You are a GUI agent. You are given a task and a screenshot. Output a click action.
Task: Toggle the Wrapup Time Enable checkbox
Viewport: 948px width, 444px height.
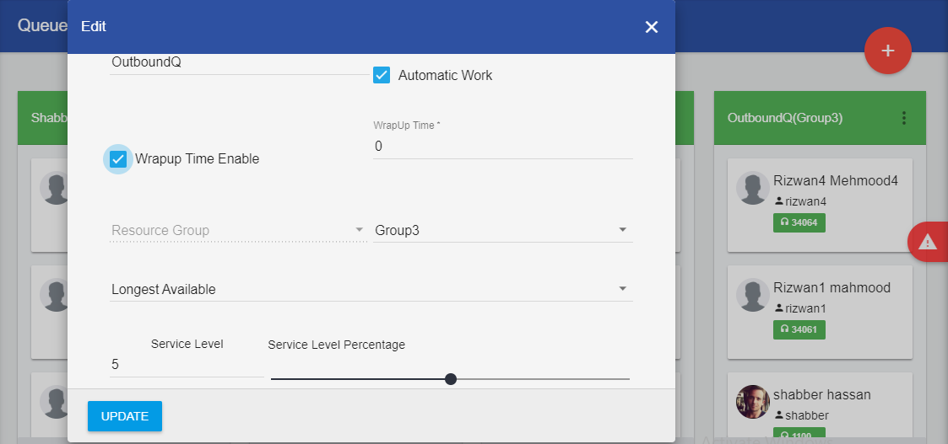pyautogui.click(x=118, y=158)
